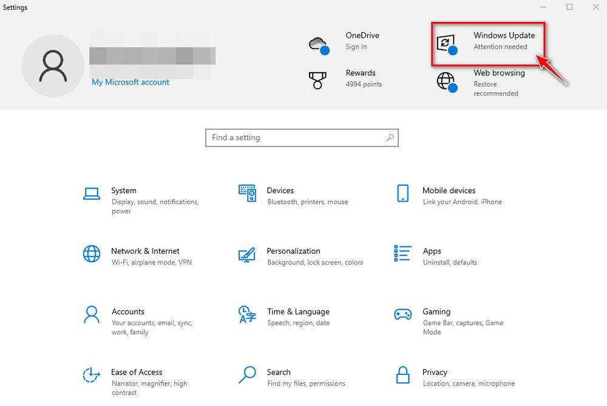
Task: Open the Apps list icon
Action: click(x=402, y=254)
